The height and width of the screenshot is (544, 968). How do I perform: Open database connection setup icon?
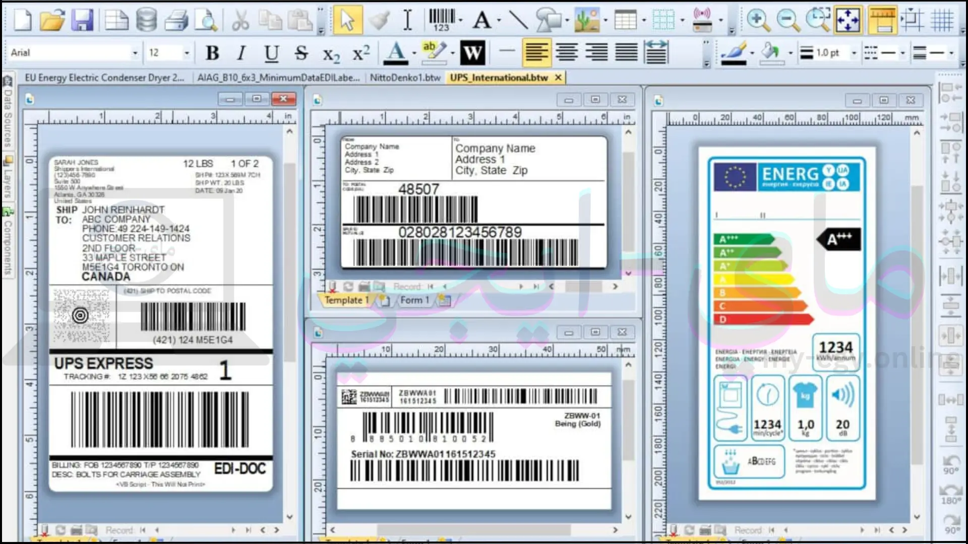pos(146,20)
